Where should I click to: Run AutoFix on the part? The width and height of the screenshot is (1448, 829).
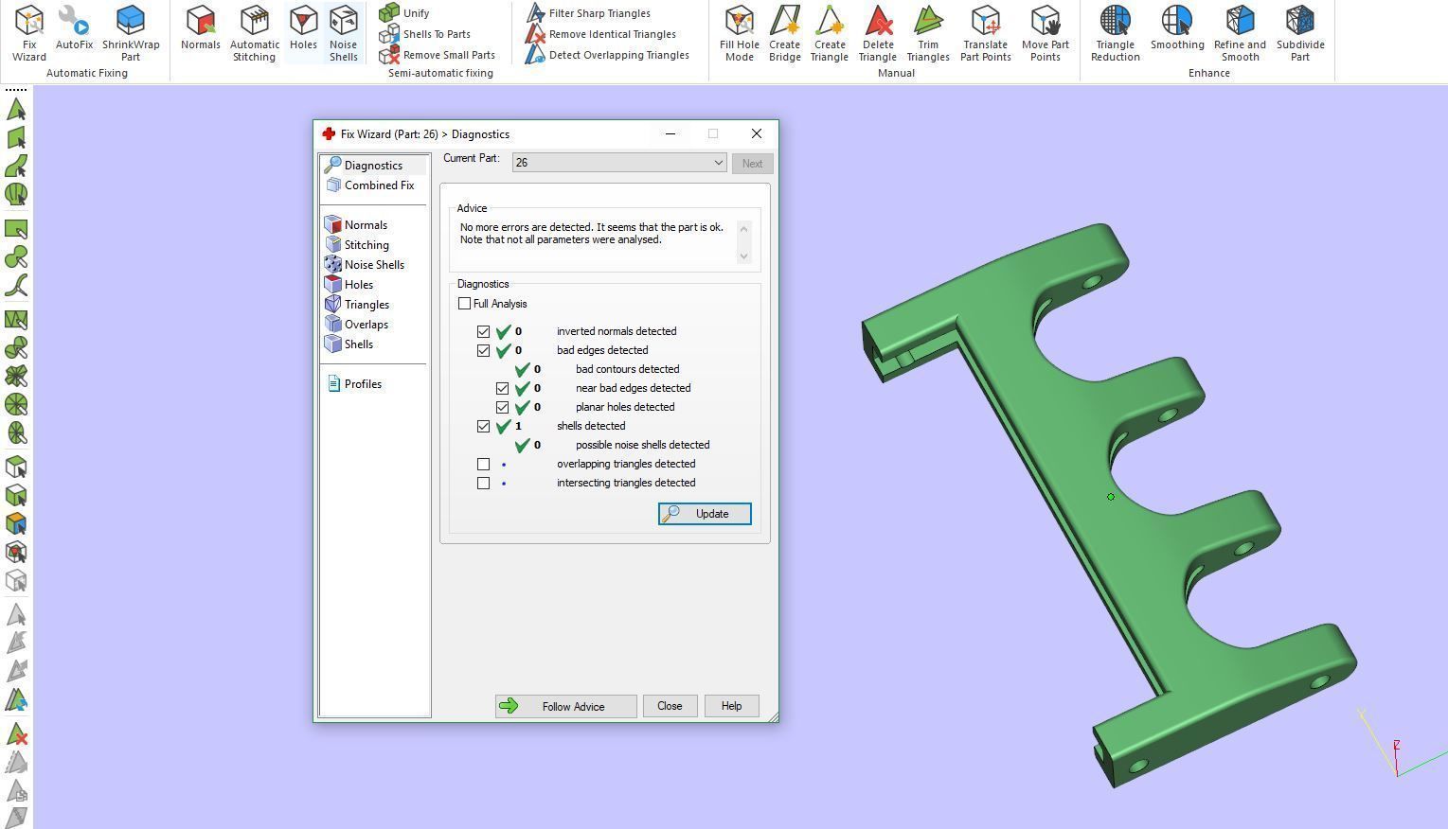tap(74, 28)
